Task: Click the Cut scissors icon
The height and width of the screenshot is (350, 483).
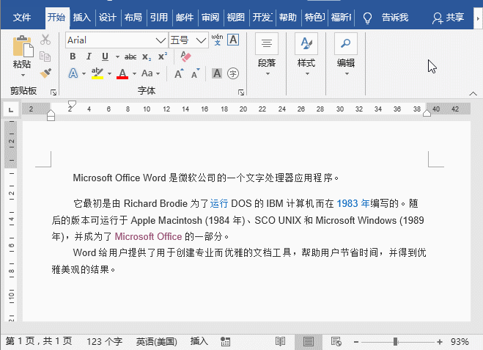Action: point(45,40)
